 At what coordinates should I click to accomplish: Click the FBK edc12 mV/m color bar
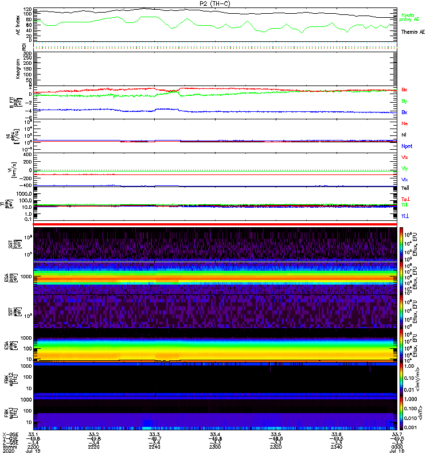pyautogui.click(x=401, y=379)
